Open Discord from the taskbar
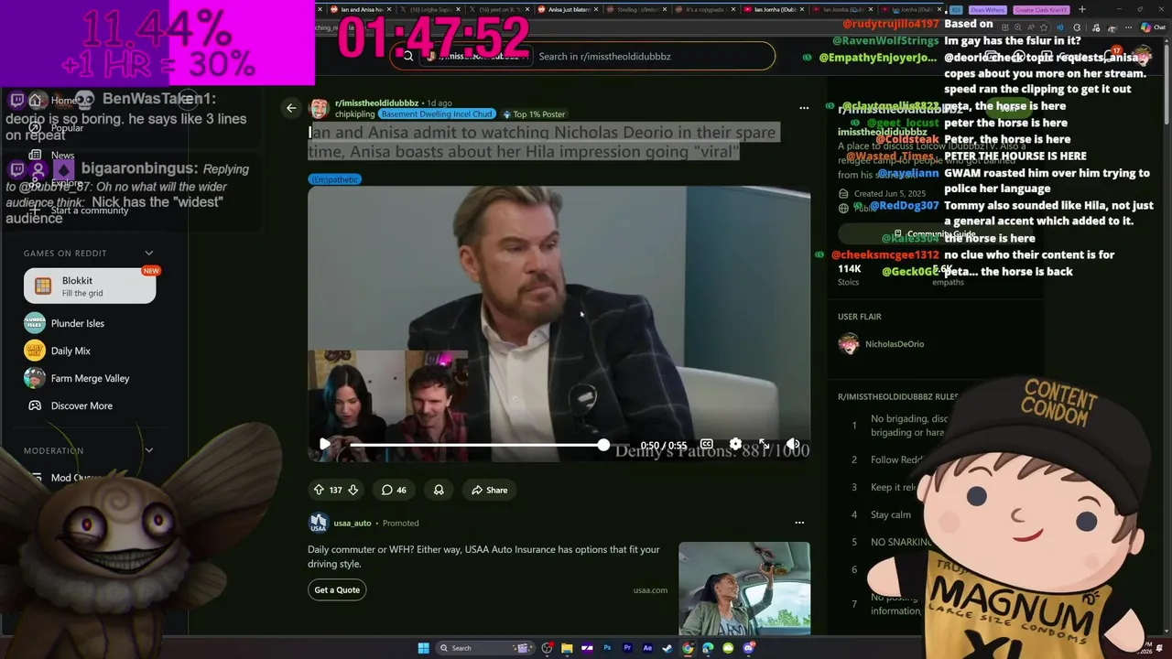This screenshot has height=659, width=1172. coord(748,648)
